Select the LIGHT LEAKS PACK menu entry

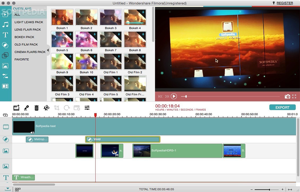[28, 22]
